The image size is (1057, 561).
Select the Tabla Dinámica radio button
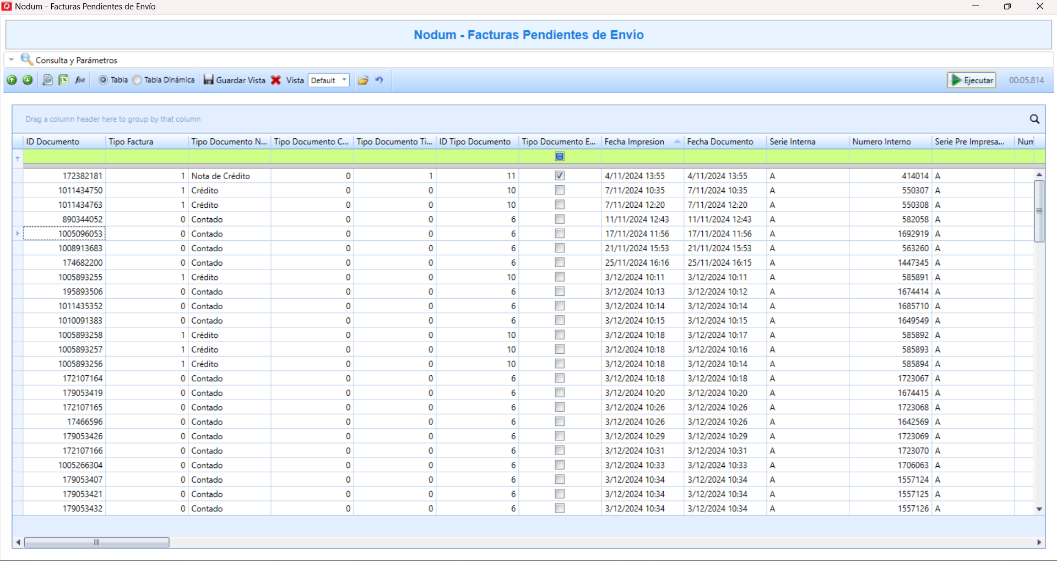click(x=137, y=80)
